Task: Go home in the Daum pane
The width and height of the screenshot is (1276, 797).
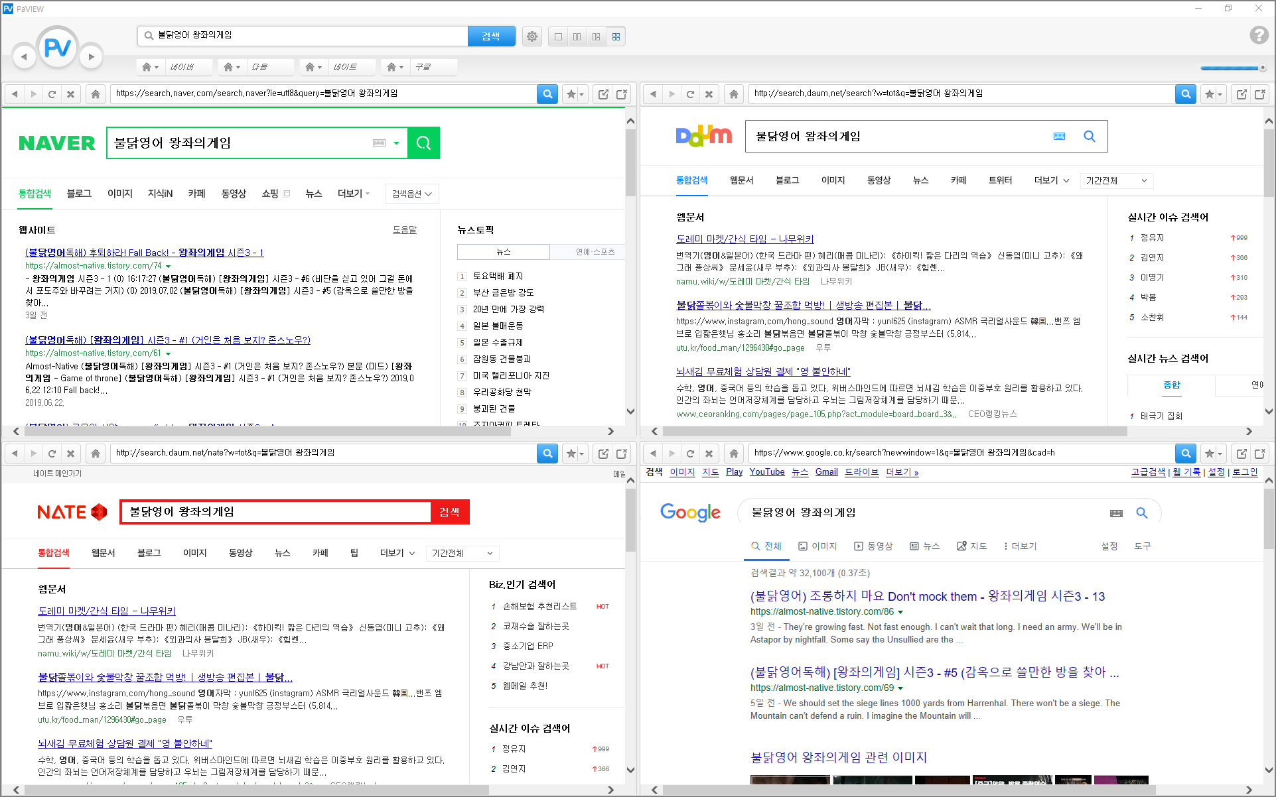Action: point(734,94)
